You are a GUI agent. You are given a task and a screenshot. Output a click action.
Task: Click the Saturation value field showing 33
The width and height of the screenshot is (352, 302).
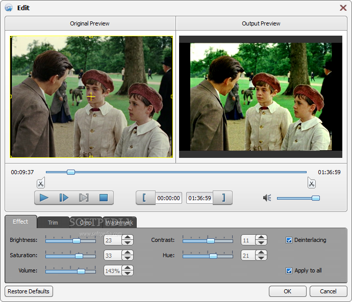coord(113,255)
